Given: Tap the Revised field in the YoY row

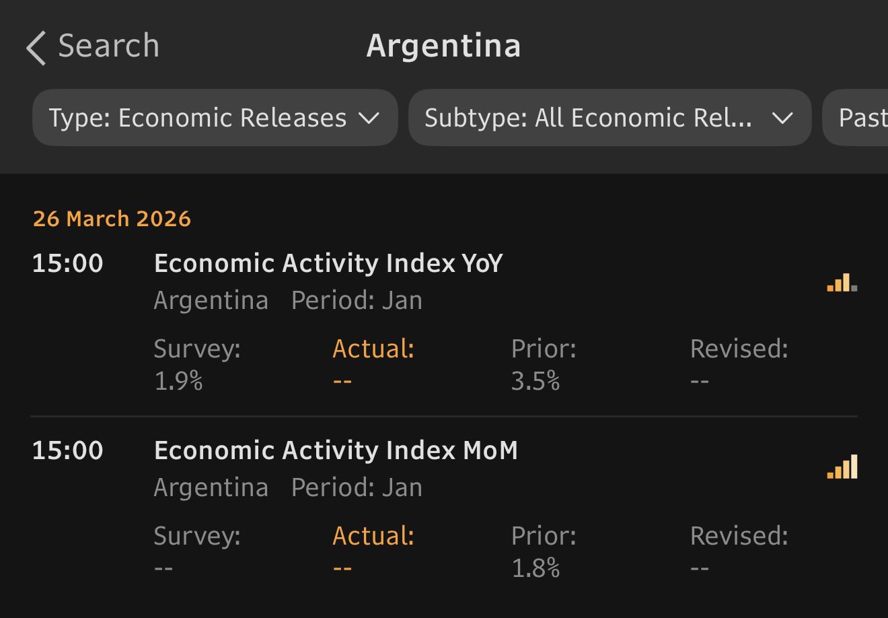Looking at the screenshot, I should coord(739,349).
